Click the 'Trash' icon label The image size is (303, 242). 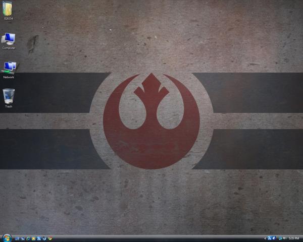point(9,106)
